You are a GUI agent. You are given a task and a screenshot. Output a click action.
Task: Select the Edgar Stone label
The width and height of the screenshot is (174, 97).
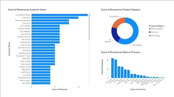click(x=26, y=70)
